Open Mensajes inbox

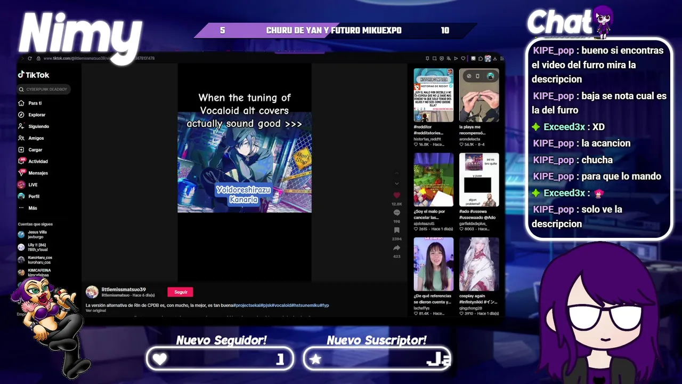pyautogui.click(x=33, y=173)
